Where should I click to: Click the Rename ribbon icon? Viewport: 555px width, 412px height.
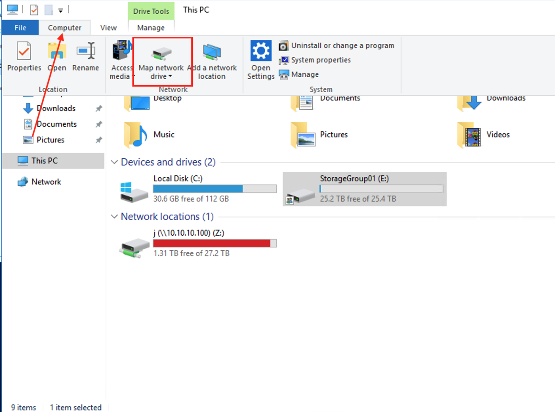(x=86, y=51)
